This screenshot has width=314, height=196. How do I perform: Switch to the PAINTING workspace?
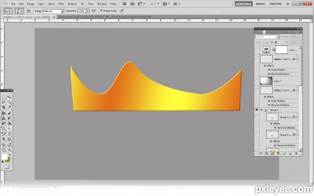coord(276,4)
